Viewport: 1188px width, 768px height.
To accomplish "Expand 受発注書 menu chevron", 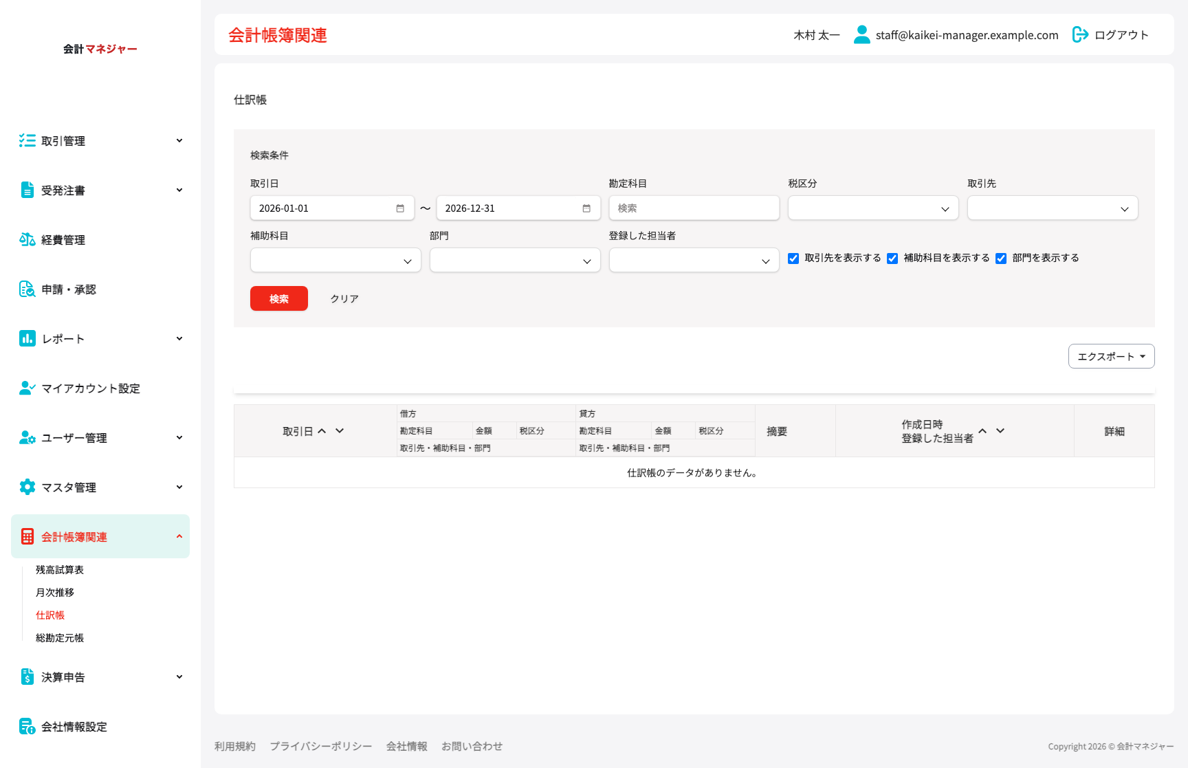I will 179,190.
